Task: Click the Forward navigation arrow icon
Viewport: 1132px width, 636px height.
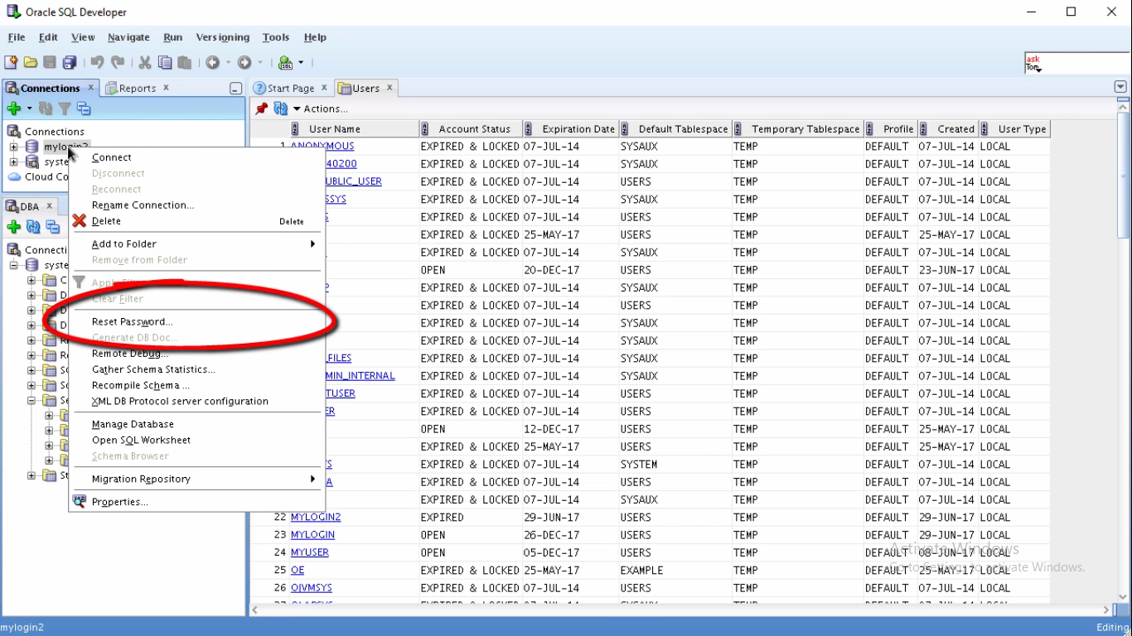Action: [244, 62]
